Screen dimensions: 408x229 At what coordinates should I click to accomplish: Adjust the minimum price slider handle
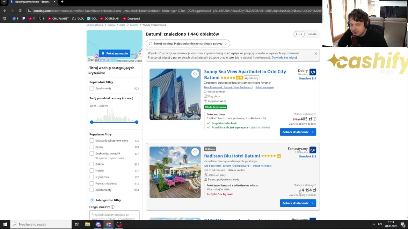click(92, 122)
